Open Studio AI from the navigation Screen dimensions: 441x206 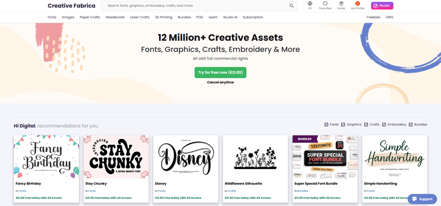click(230, 17)
